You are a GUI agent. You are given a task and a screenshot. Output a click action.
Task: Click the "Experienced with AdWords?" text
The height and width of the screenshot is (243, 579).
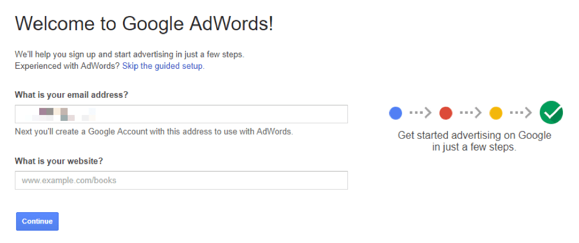click(67, 66)
